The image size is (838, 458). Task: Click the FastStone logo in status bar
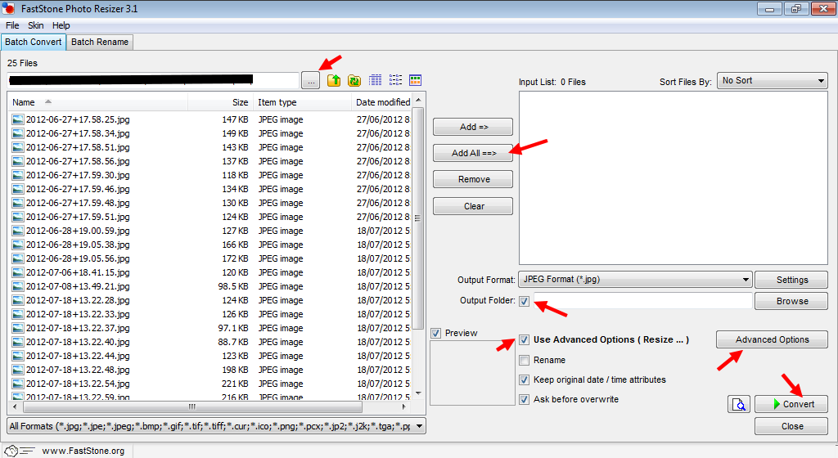coord(20,451)
